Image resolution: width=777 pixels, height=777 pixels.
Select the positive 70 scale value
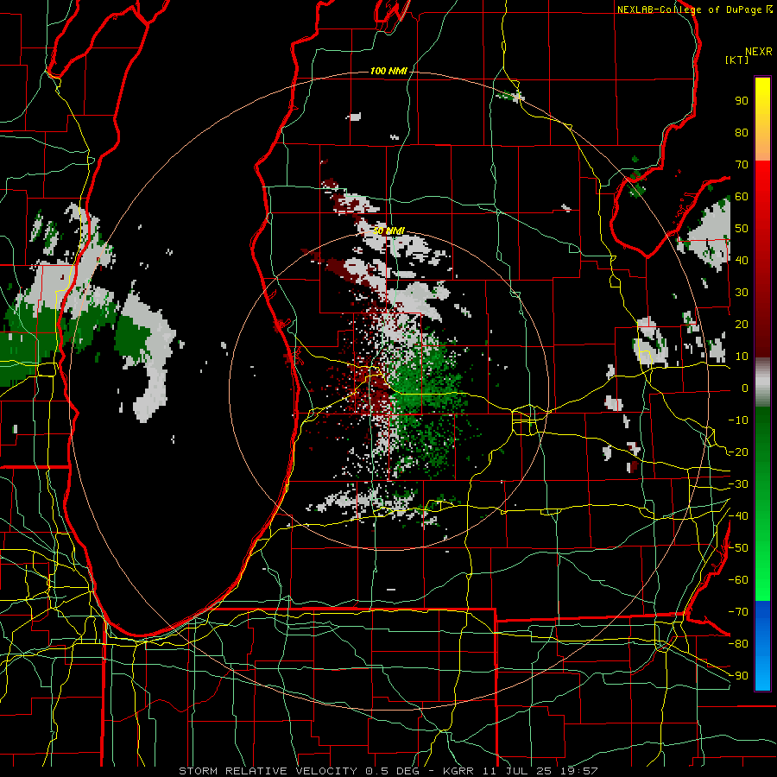click(742, 165)
